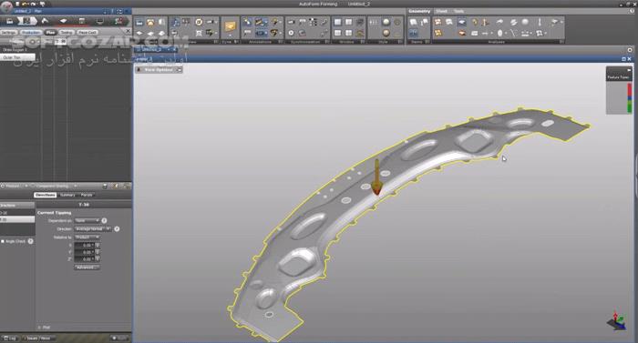
Task: Click the thermometer-like icon in Analyses group
Action: tap(540, 22)
